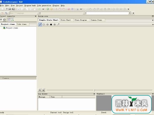Image resolution: width=154 pixels, height=115 pixels.
Task: Click the Save icon in the toolbar
Action: click(x=10, y=9)
